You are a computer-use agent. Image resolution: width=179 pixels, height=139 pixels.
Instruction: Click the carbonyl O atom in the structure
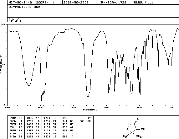tap(138, 119)
